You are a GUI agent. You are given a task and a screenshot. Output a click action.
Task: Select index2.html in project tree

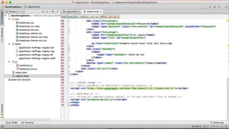22,76
